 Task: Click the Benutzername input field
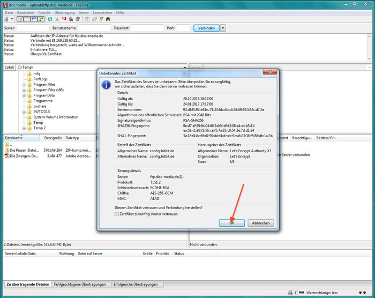tap(94, 28)
